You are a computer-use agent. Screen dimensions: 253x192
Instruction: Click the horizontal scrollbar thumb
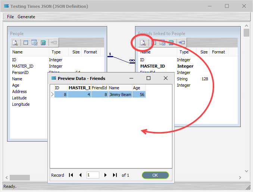(x=20, y=178)
